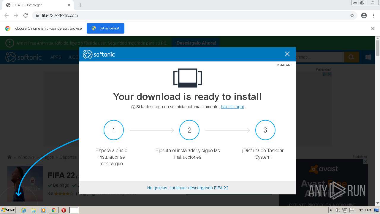380x214 pixels.
Task: Click the home icon in breadcrumb
Action: click(x=9, y=157)
